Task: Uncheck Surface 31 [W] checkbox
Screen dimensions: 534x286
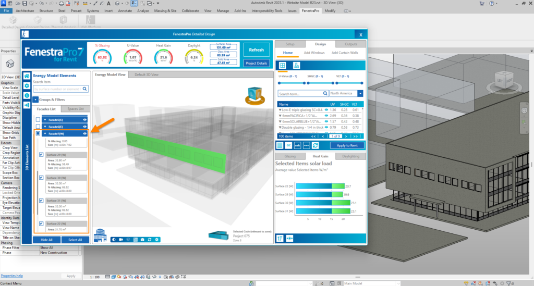Action: click(41, 201)
